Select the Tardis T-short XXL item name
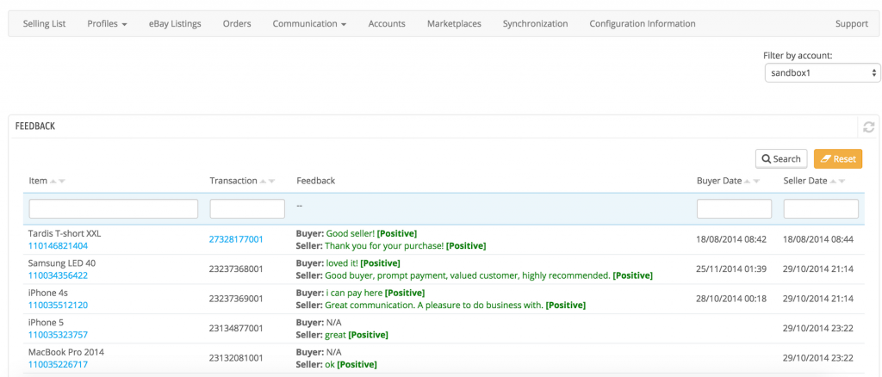The height and width of the screenshot is (377, 882). tap(65, 233)
